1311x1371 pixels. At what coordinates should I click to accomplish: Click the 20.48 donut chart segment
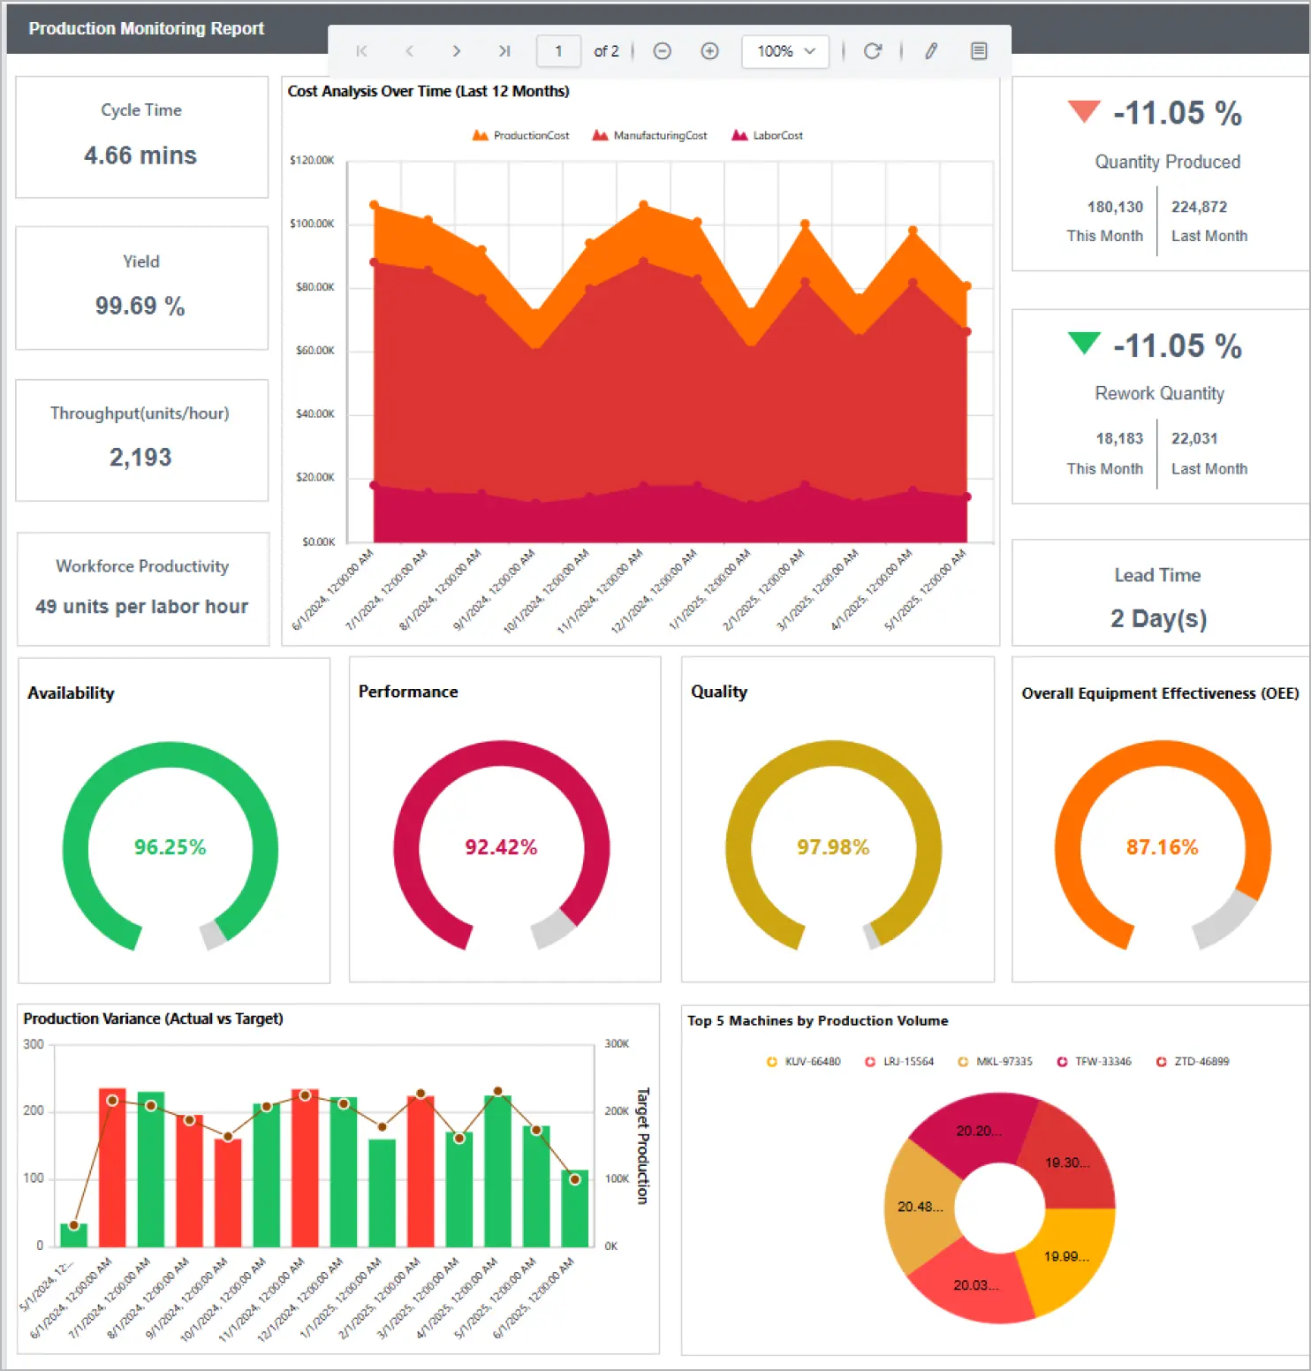[919, 1207]
